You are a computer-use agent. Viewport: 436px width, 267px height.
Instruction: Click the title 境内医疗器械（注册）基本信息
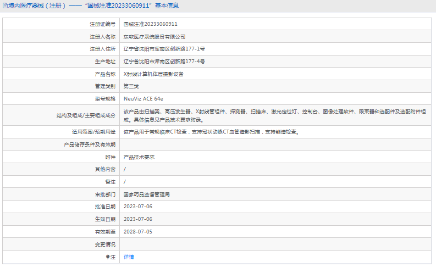click(93, 5)
